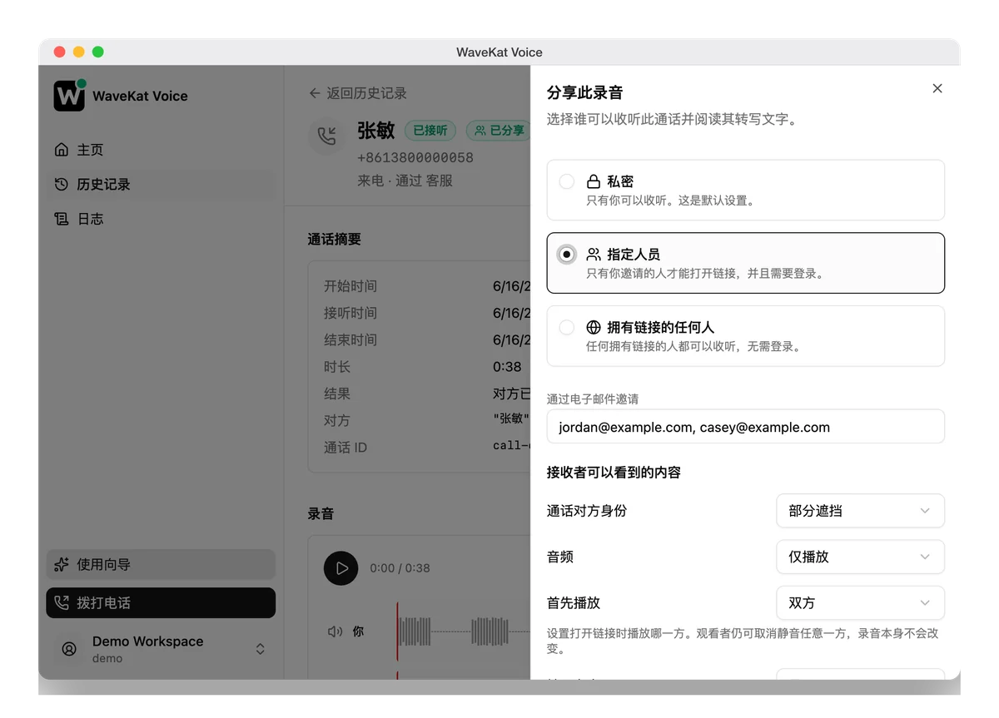The image size is (999, 718).
Task: Click the people icon beside 指定人员
Action: coord(594,255)
